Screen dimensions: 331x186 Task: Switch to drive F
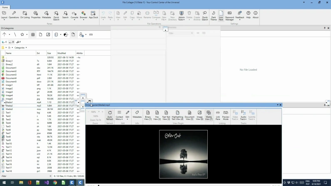[19, 42]
